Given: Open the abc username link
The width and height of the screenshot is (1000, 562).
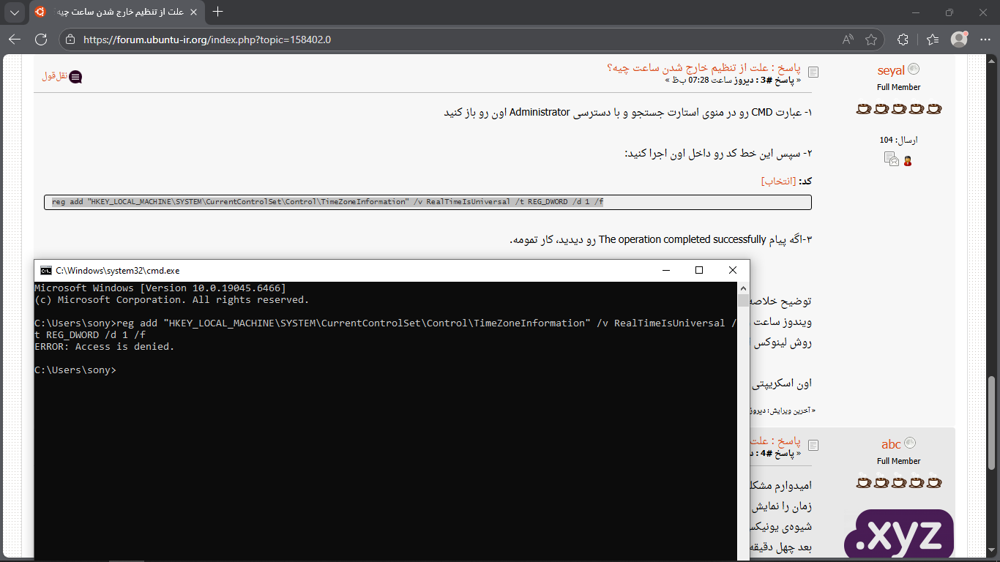Looking at the screenshot, I should (891, 444).
